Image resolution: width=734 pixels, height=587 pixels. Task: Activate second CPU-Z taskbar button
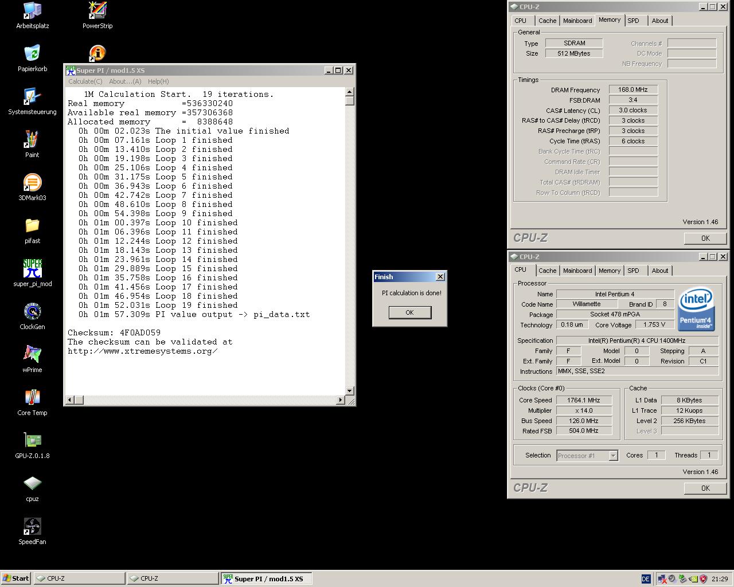(173, 578)
